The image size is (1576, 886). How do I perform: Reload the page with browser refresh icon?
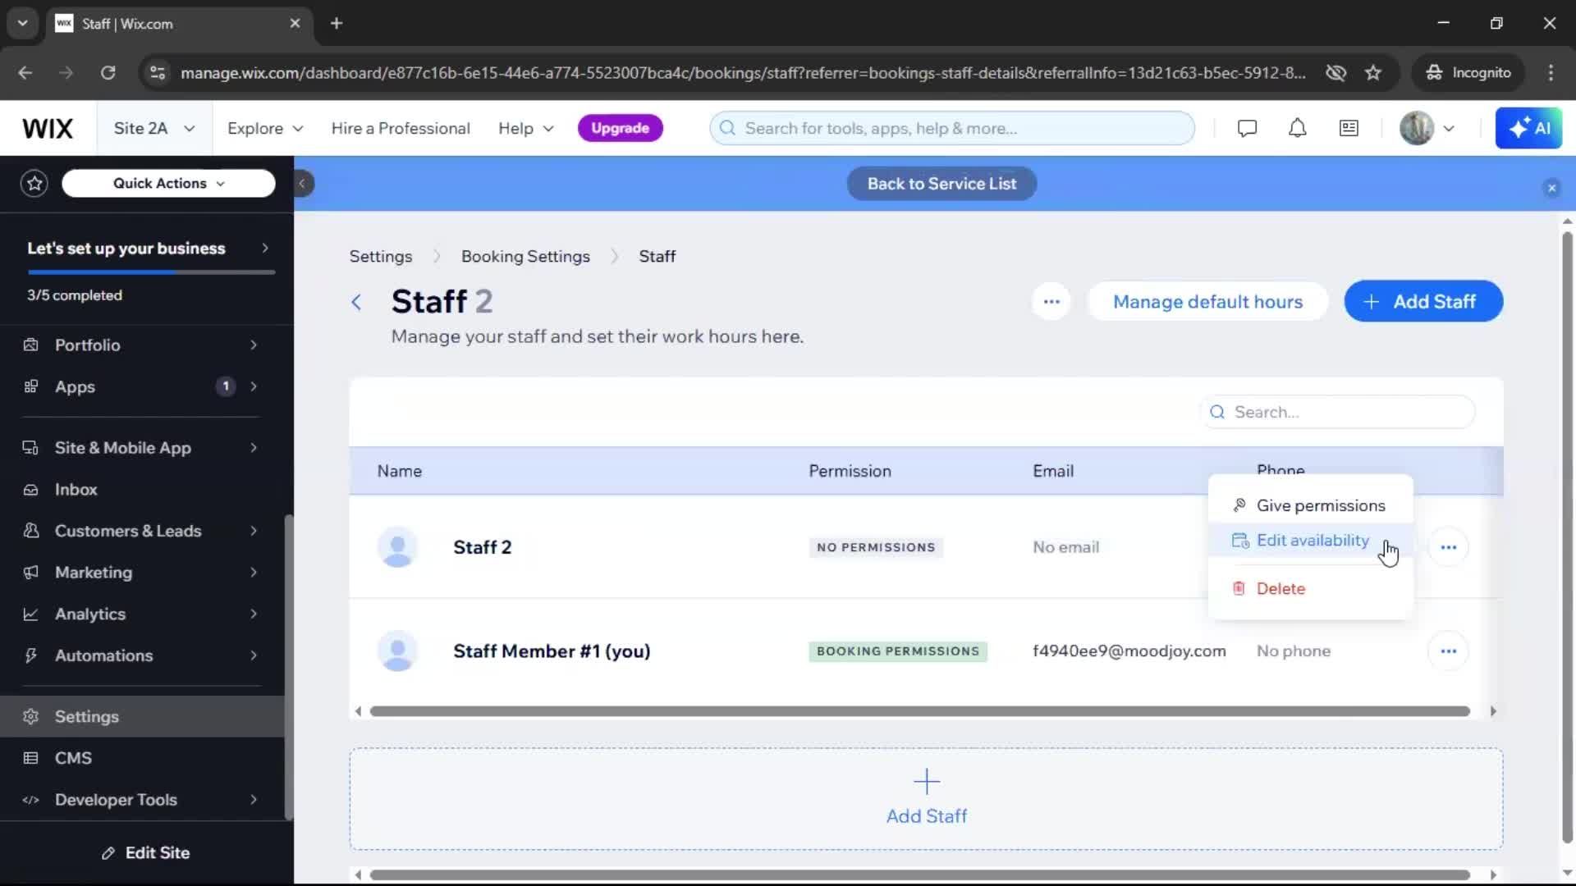coord(108,73)
